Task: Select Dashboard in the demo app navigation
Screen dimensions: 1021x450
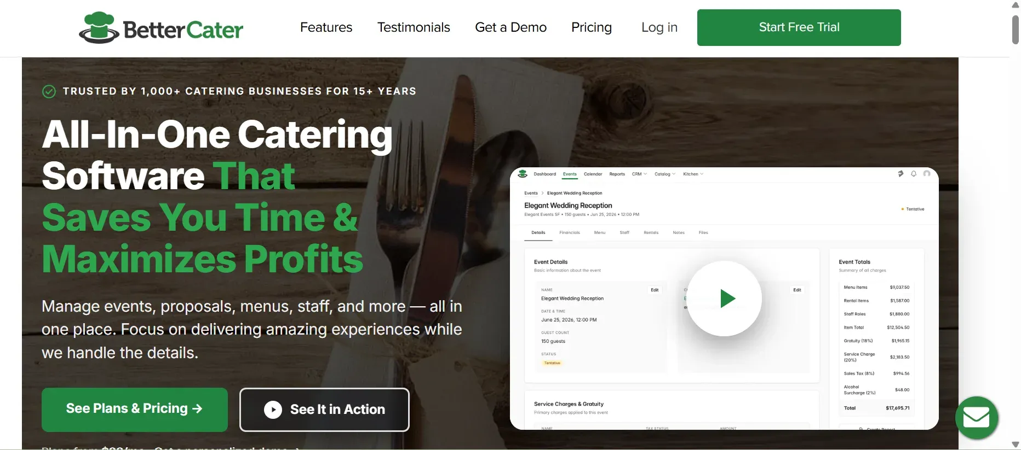Action: tap(544, 174)
